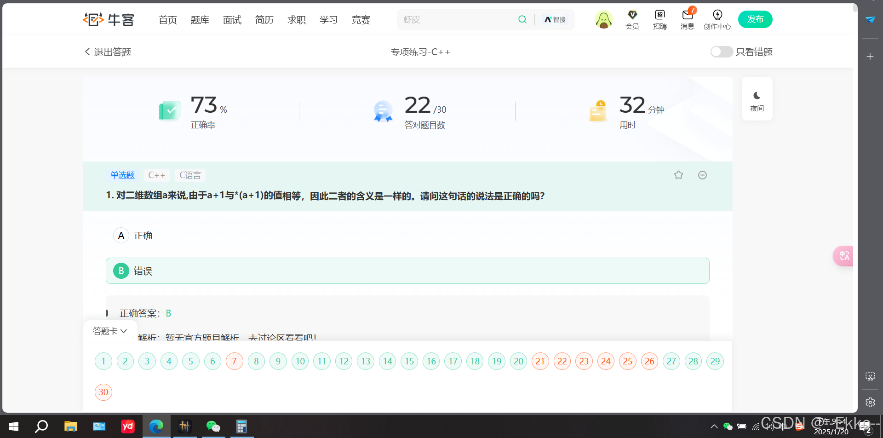This screenshot has width=883, height=438.
Task: Exit the quiz via 退出答题
Action: [108, 52]
